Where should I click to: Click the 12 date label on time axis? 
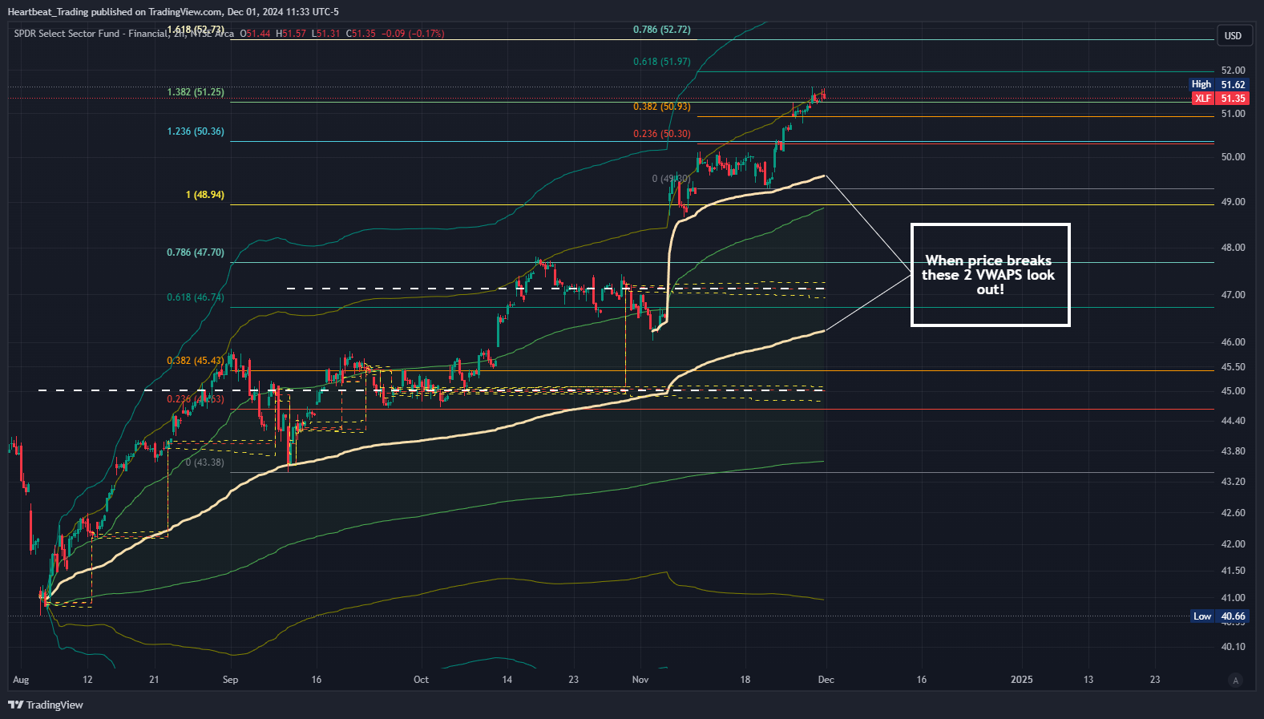[87, 680]
